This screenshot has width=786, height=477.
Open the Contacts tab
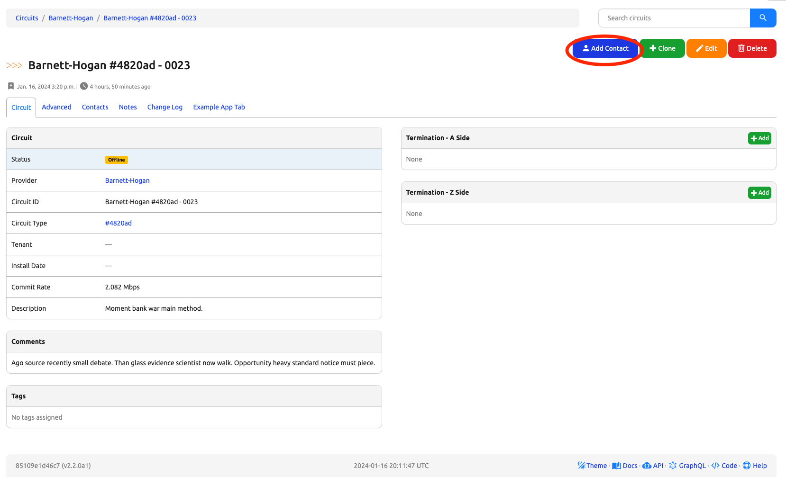coord(95,107)
